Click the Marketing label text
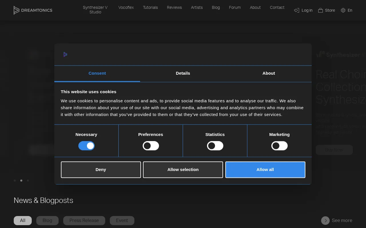 (x=279, y=135)
